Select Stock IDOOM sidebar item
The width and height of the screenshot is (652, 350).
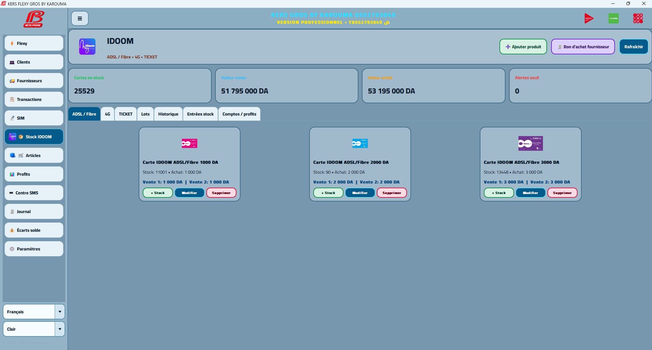pyautogui.click(x=34, y=137)
